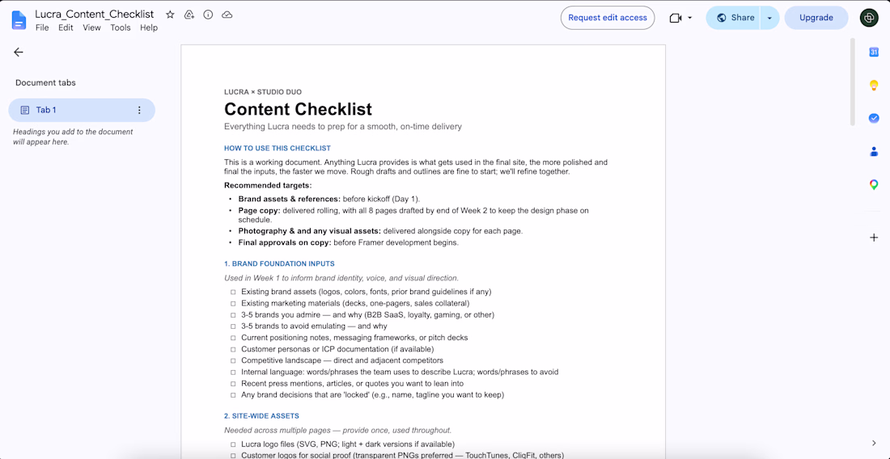Open Contacts in the side panel

click(x=874, y=151)
